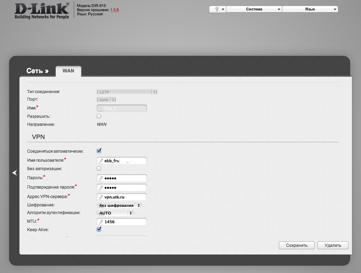Viewport: 361px width, 273px height.
Task: Click lock icon in the Имя field
Action: tap(101, 108)
